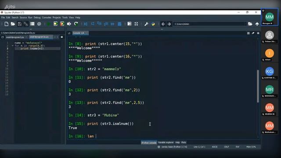The height and width of the screenshot is (158, 281).
Task: Go back with left arrow
Action: [x=163, y=24]
